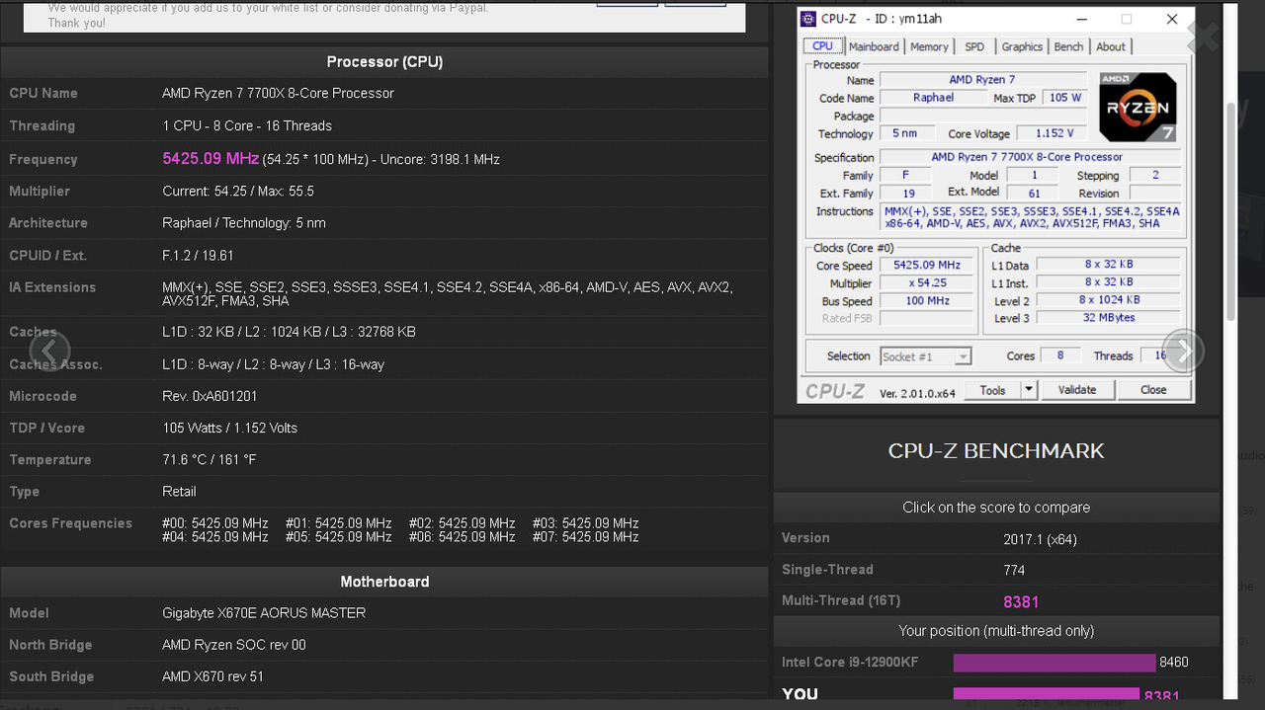Click the Single-Thread score 774

(x=1014, y=570)
